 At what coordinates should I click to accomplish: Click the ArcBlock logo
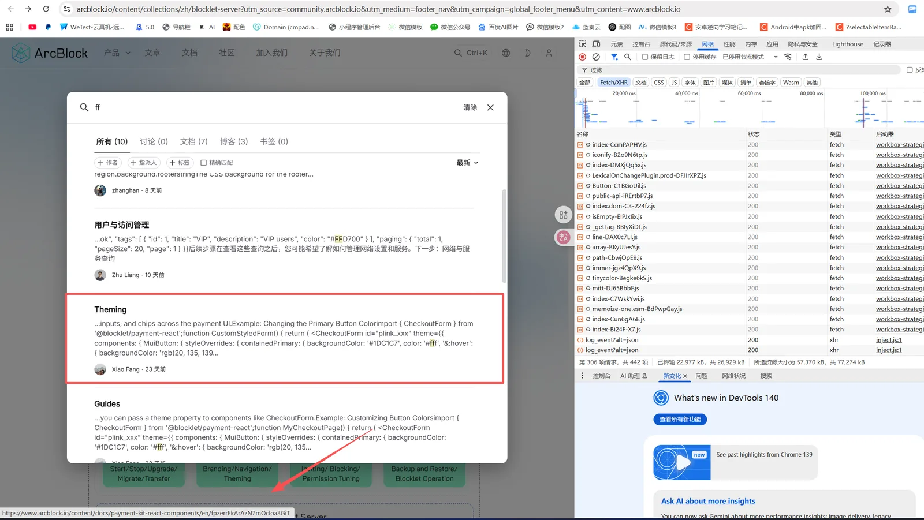[x=50, y=53]
